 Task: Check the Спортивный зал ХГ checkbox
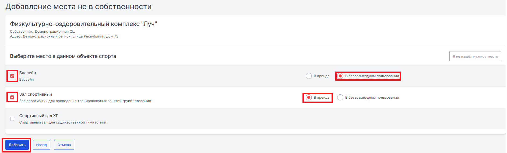click(x=12, y=119)
